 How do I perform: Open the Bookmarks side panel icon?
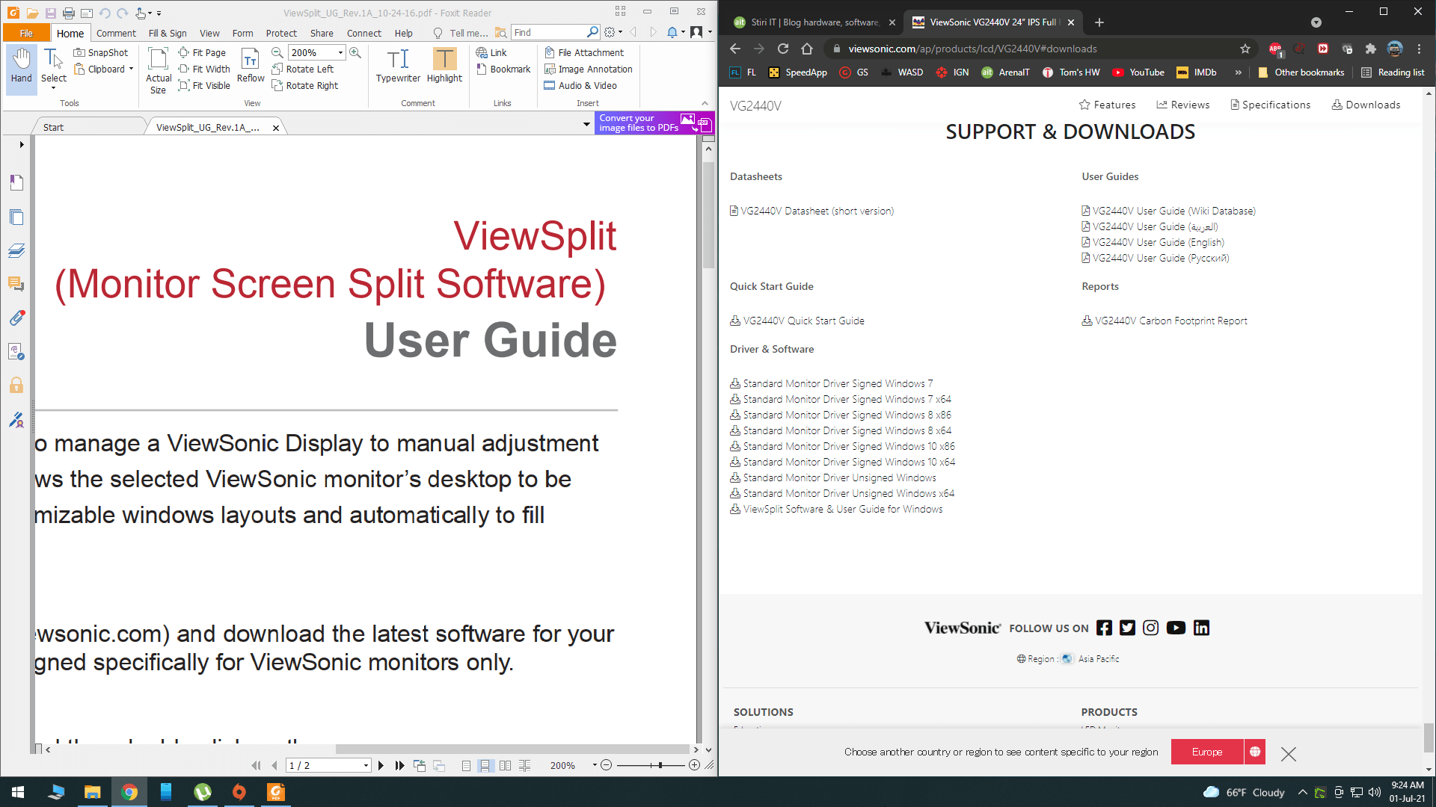16,183
